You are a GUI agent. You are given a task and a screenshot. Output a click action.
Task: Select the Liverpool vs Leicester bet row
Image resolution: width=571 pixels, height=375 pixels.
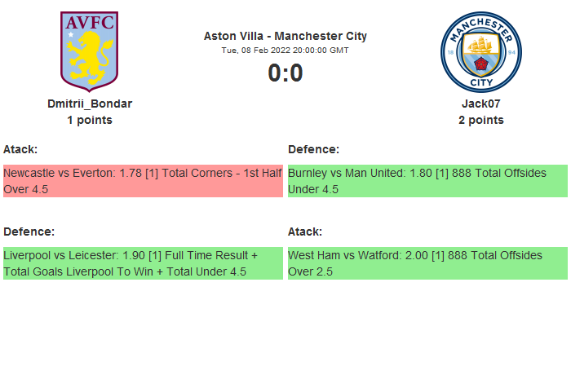[143, 263]
